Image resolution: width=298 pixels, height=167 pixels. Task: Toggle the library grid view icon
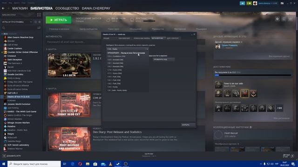(39, 15)
